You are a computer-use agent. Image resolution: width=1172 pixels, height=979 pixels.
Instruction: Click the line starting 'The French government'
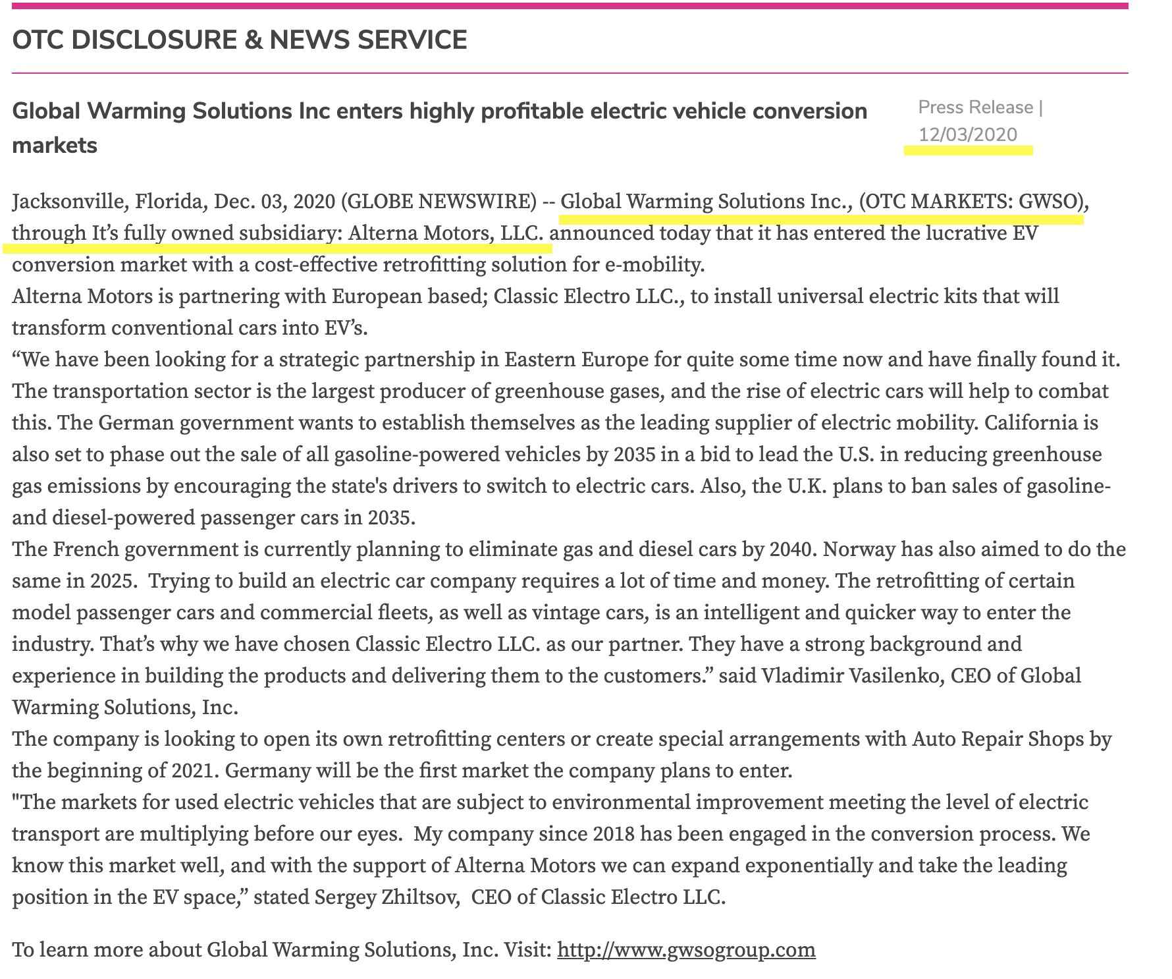(x=569, y=549)
